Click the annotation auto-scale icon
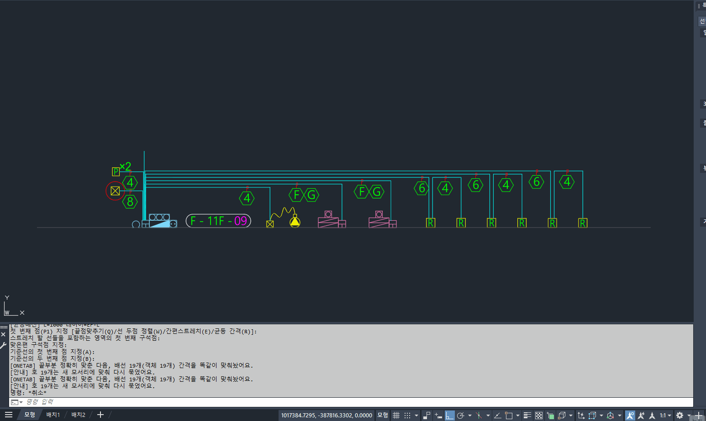The width and height of the screenshot is (706, 421). 641,415
